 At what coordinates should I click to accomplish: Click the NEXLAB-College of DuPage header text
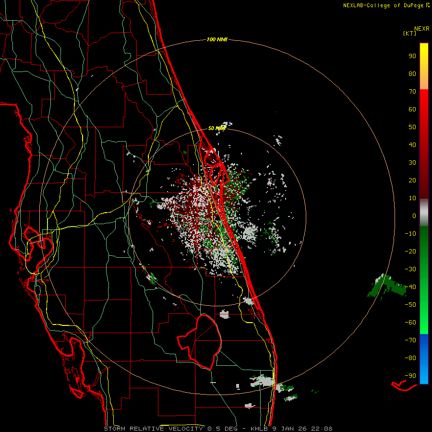[x=386, y=5]
